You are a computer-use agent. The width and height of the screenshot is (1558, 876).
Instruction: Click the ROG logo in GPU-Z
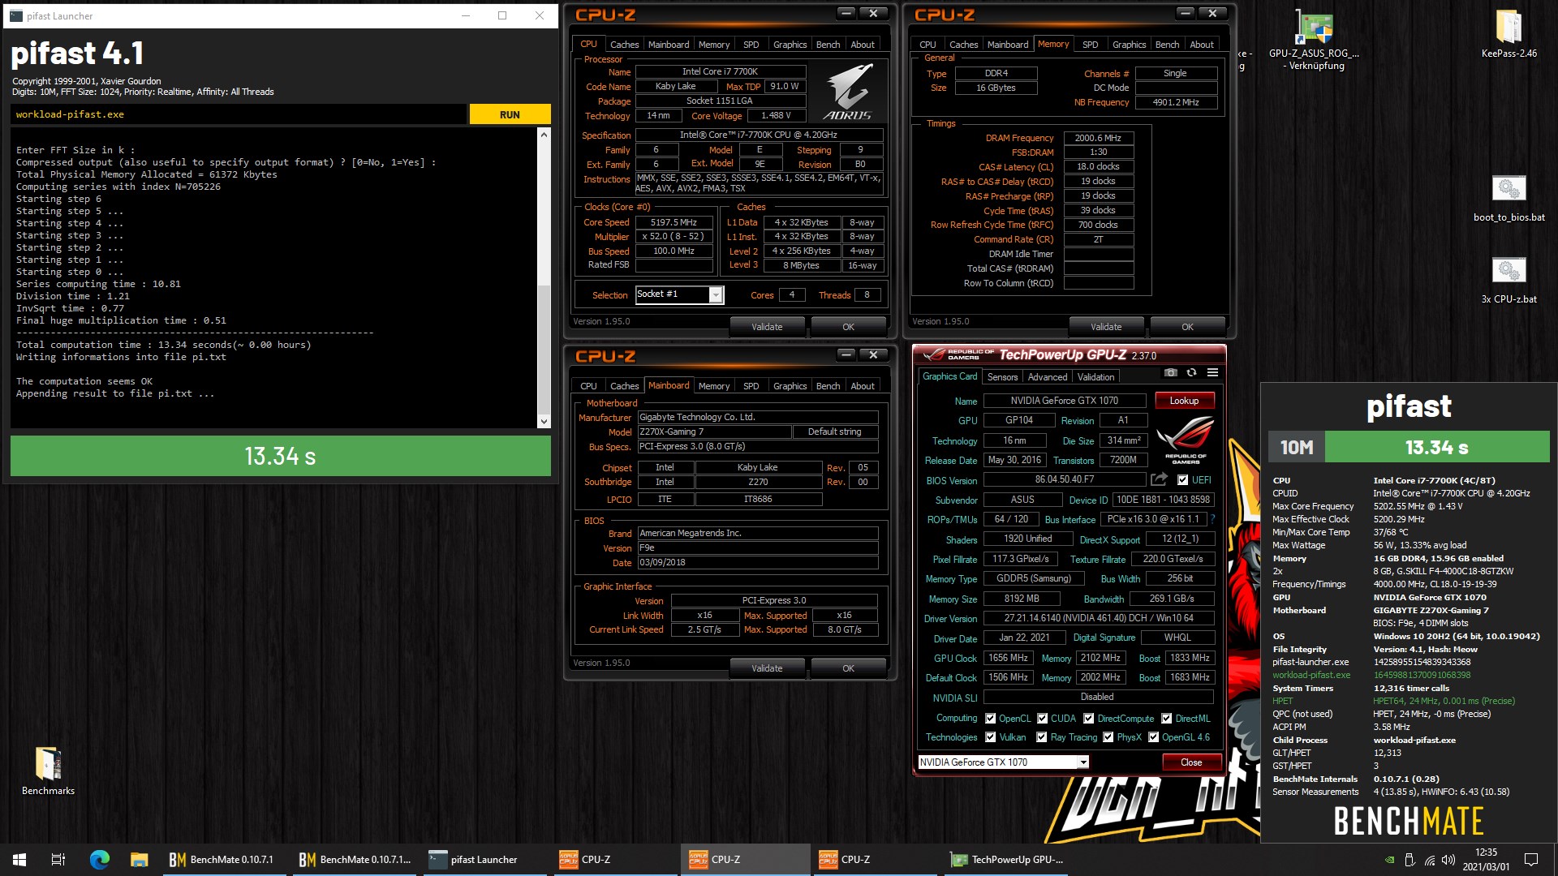(1185, 439)
